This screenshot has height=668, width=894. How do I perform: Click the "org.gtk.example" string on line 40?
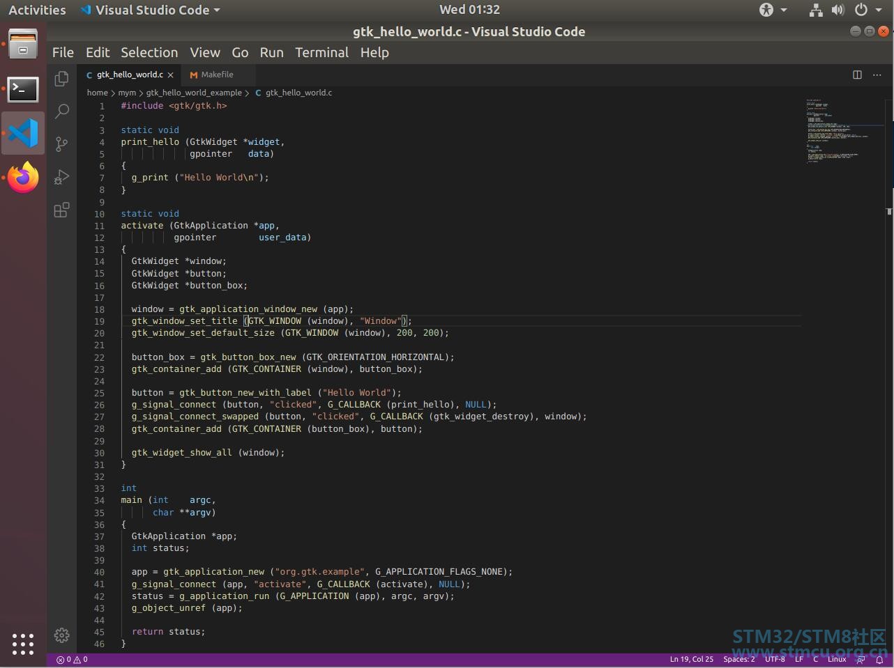pos(318,572)
